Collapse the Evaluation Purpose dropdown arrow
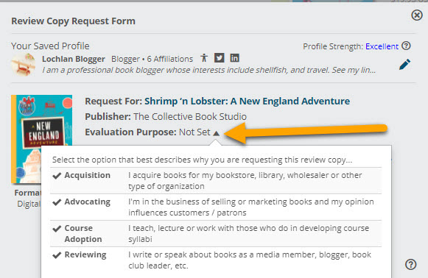 click(216, 133)
